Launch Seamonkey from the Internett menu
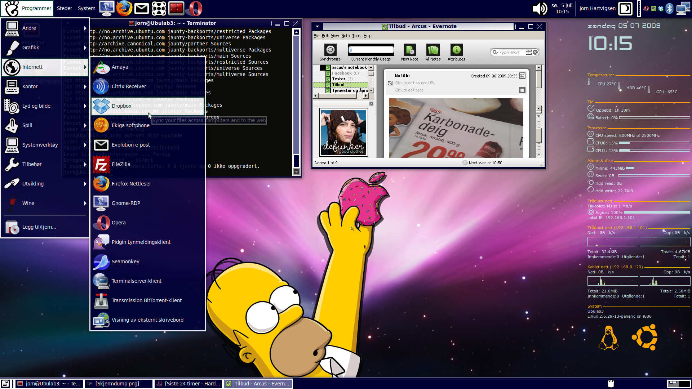 148,261
